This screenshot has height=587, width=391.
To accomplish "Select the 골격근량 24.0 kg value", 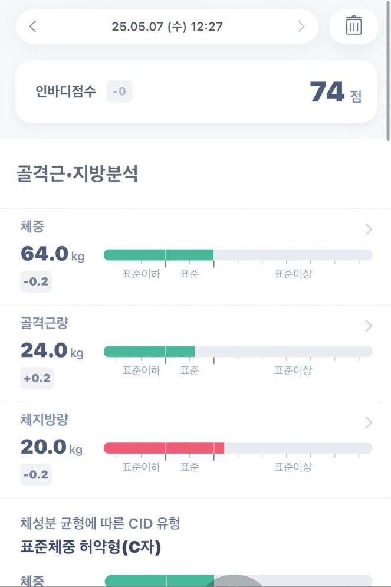I will [x=52, y=350].
